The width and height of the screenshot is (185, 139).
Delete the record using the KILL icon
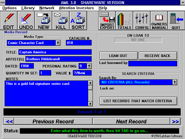click(61, 21)
